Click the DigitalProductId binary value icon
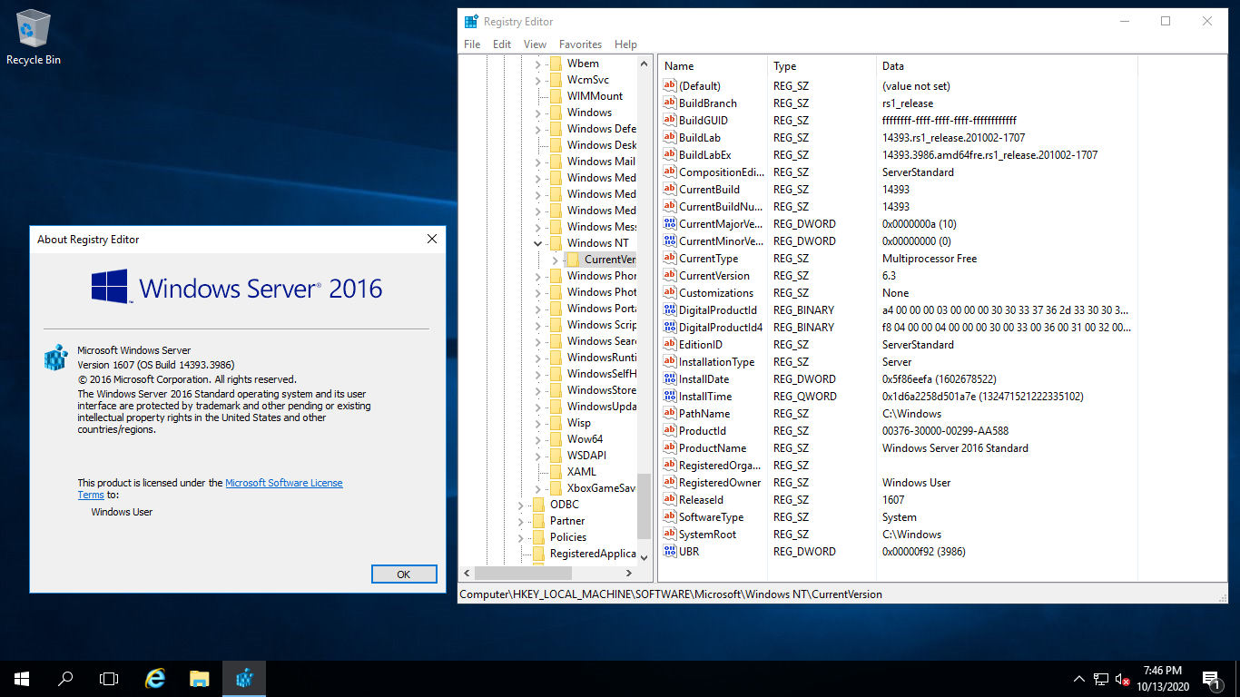 coord(670,310)
